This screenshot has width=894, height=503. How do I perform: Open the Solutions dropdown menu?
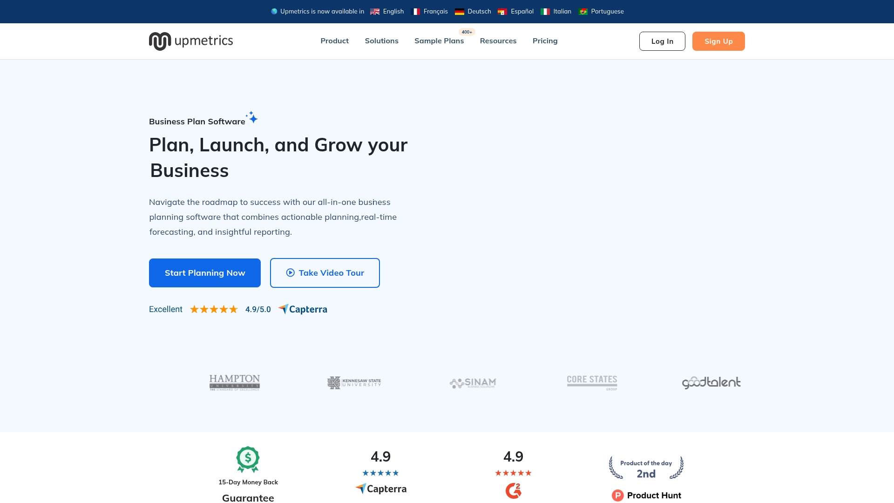tap(381, 41)
